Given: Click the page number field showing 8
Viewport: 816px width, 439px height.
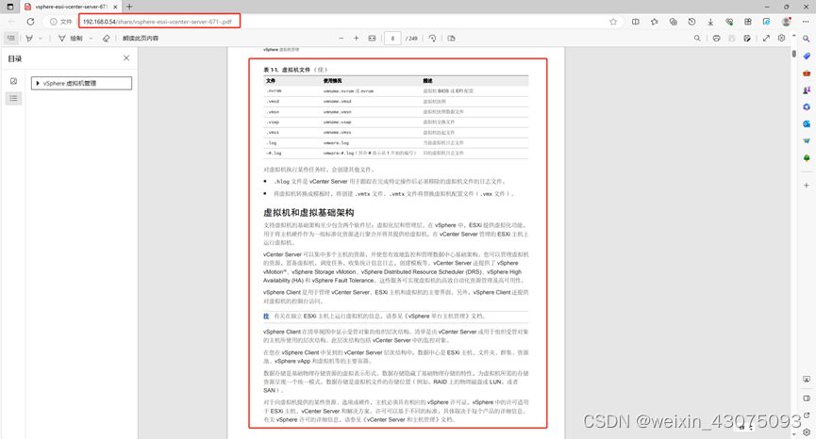Looking at the screenshot, I should point(393,38).
